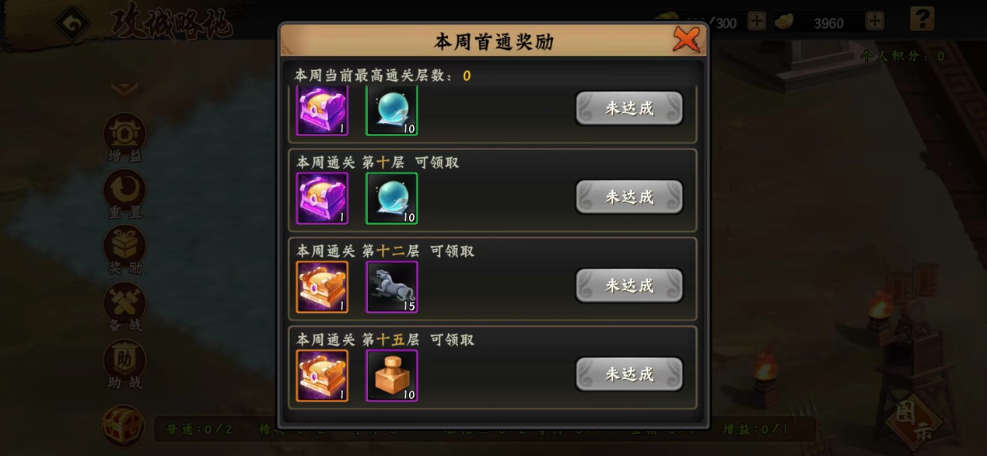This screenshot has width=987, height=456.
Task: Tap the bronze seal item in 第十五层 row
Action: [391, 375]
